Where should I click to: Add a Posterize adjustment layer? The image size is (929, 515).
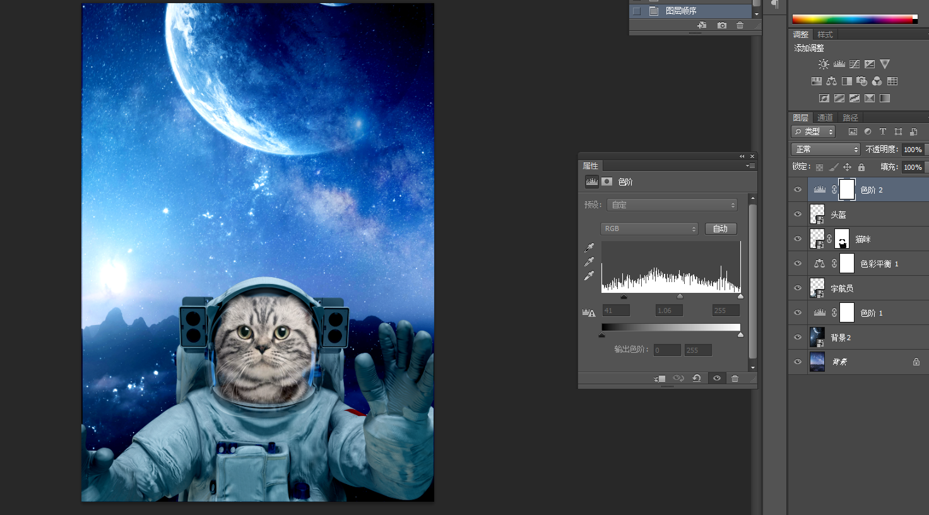click(x=839, y=98)
